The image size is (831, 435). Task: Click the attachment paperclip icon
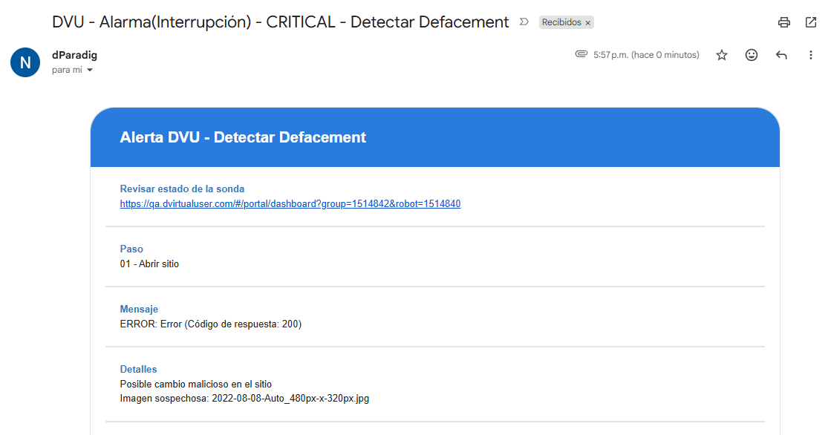581,54
